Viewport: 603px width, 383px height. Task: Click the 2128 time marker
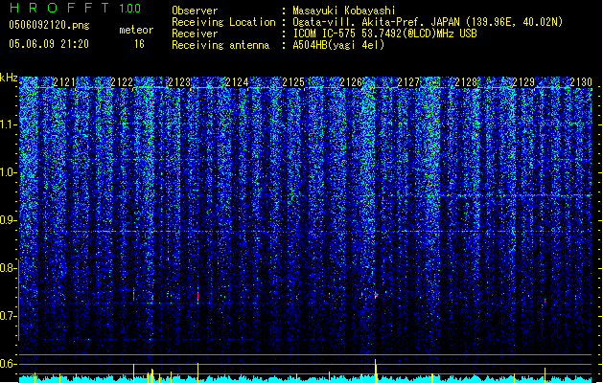click(466, 81)
